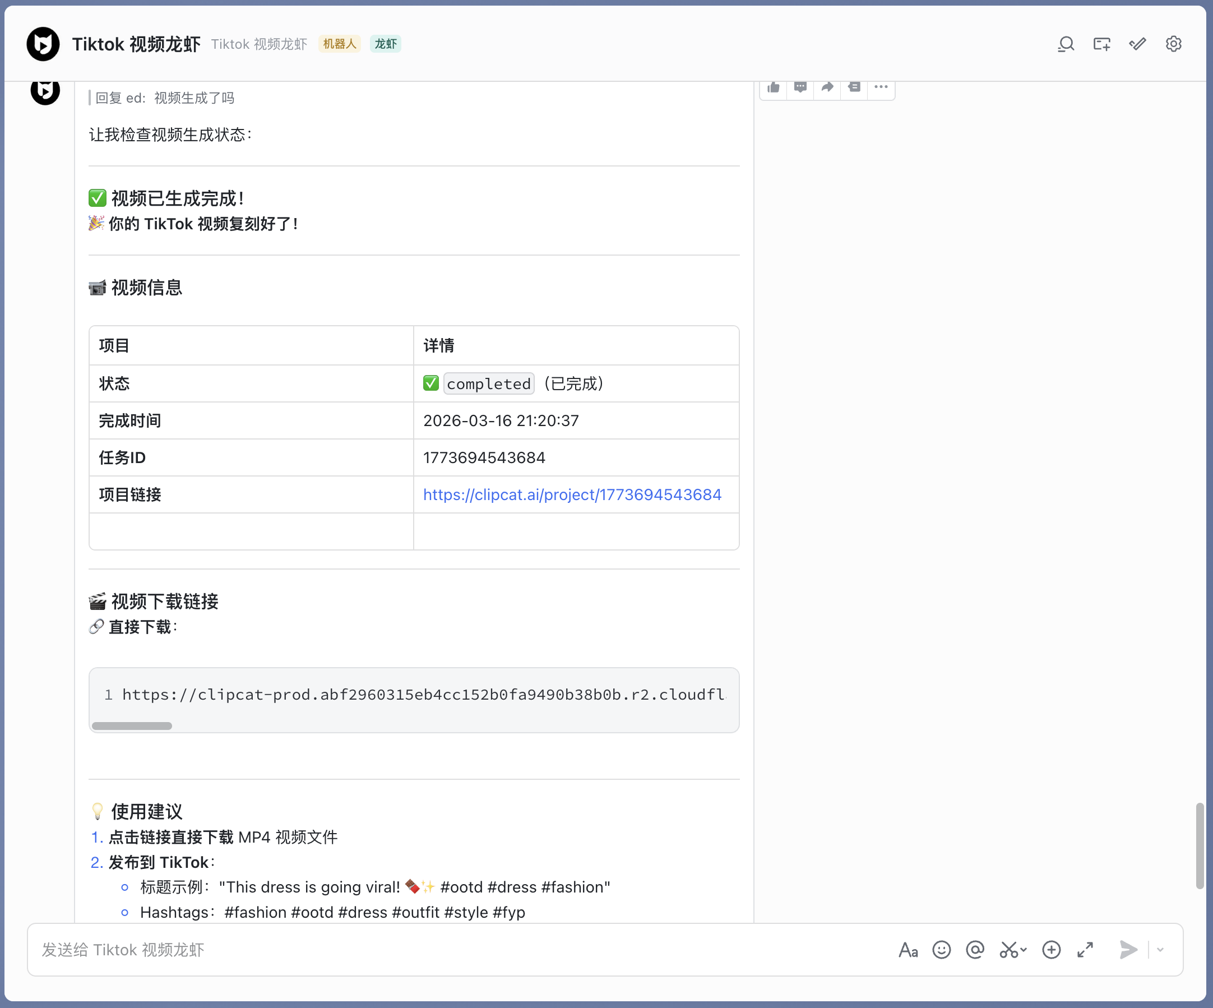The height and width of the screenshot is (1008, 1213).
Task: Click code block horizontal scrollbar
Action: pyautogui.click(x=132, y=725)
